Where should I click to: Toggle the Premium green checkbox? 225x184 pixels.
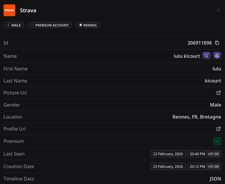coord(217,141)
